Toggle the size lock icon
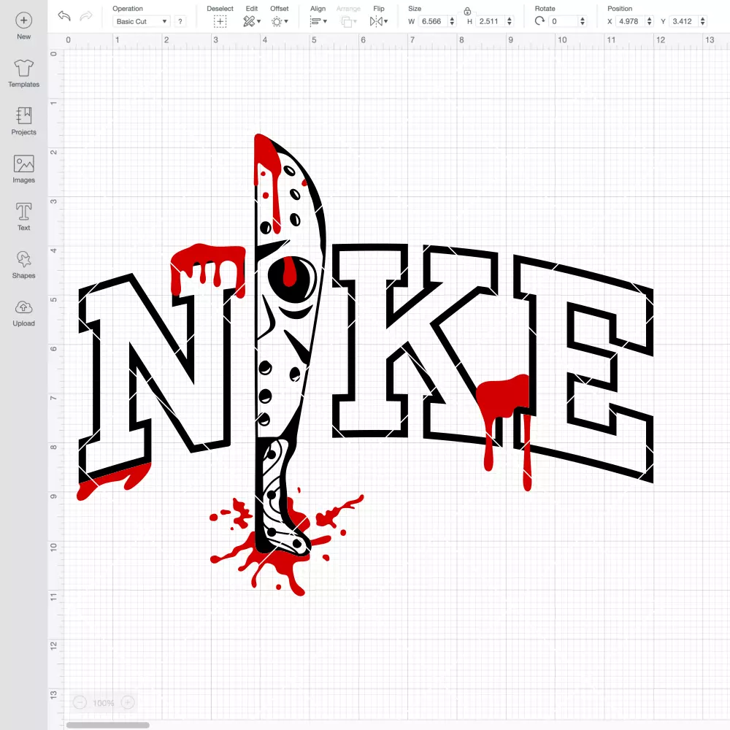Screen dimensions: 730x730 coord(467,11)
